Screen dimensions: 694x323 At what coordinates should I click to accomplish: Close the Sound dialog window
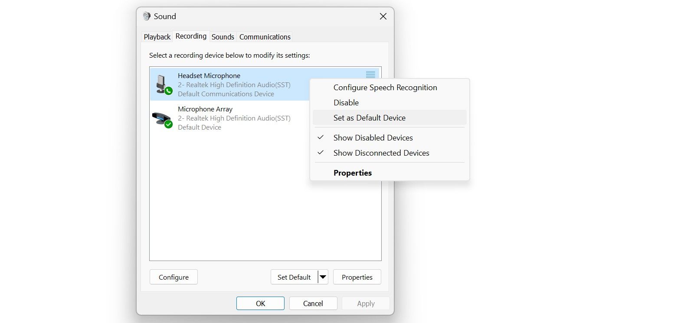pos(383,16)
